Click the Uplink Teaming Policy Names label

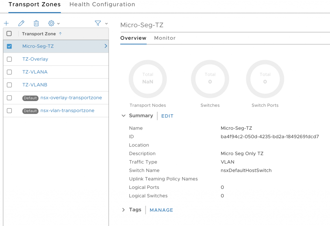163,179
